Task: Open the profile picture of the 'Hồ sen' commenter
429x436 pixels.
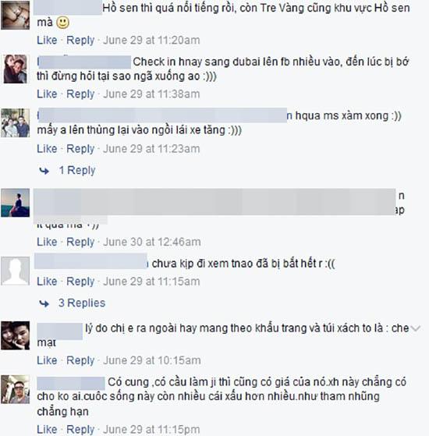Action: [x=16, y=15]
